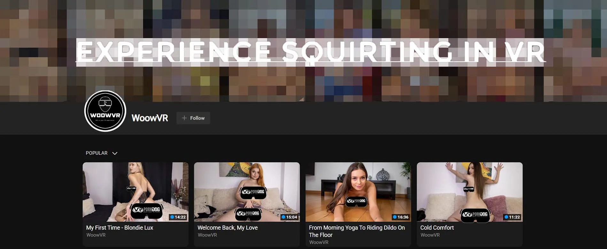Click the 11:22 duration badge
The height and width of the screenshot is (249, 607).
512,217
